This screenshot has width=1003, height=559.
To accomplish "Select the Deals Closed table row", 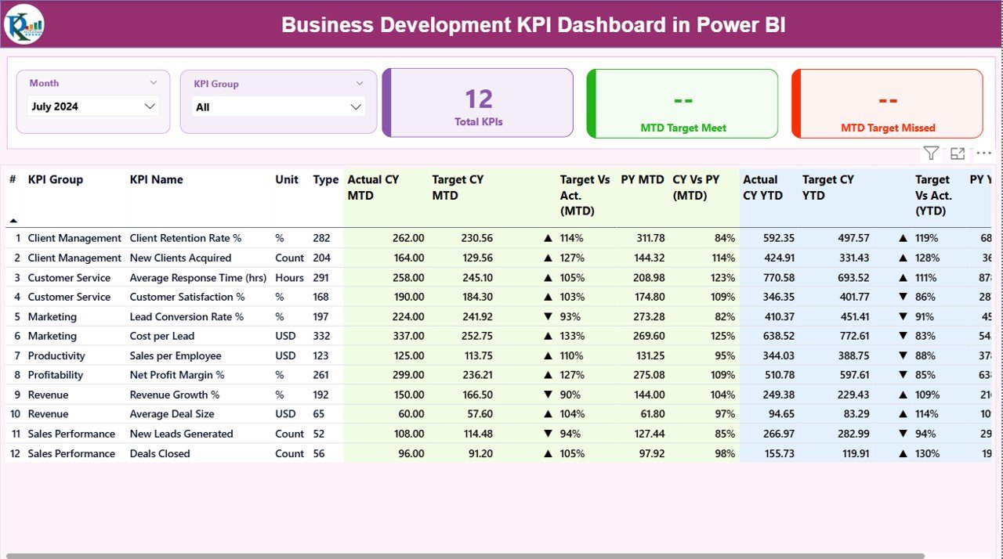I will point(159,453).
